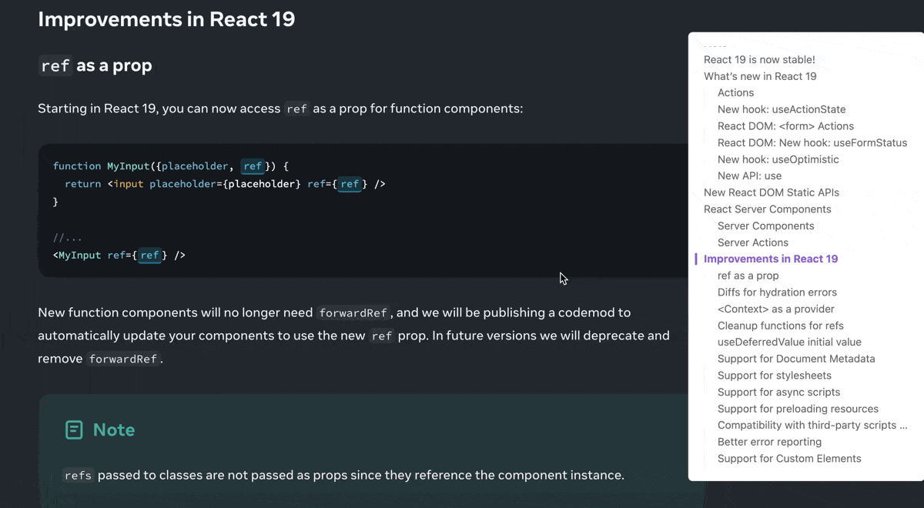
Task: Click inline forwardRef code after 'remove'
Action: click(123, 359)
